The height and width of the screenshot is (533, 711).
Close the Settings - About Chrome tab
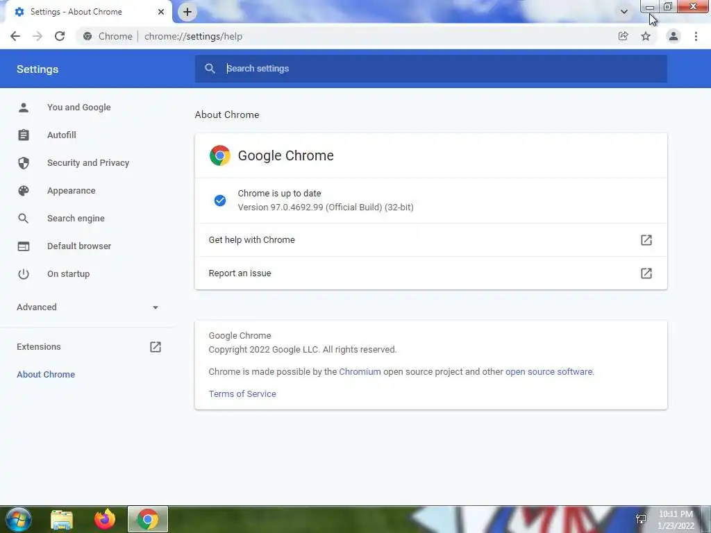point(161,12)
